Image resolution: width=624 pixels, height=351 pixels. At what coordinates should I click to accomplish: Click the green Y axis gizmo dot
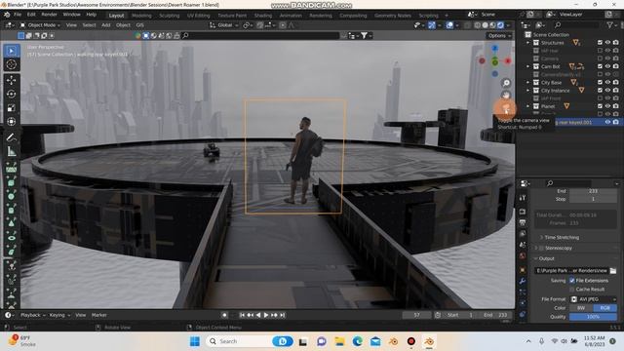[x=494, y=61]
